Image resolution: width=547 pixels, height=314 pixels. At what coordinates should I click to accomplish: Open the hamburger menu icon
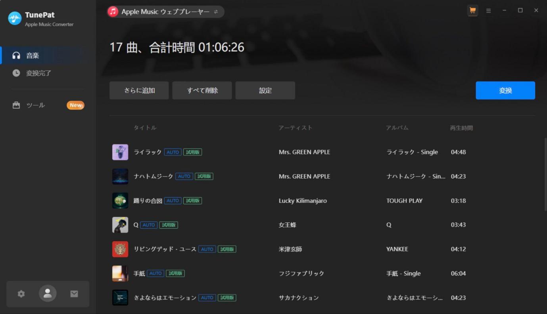tap(489, 11)
